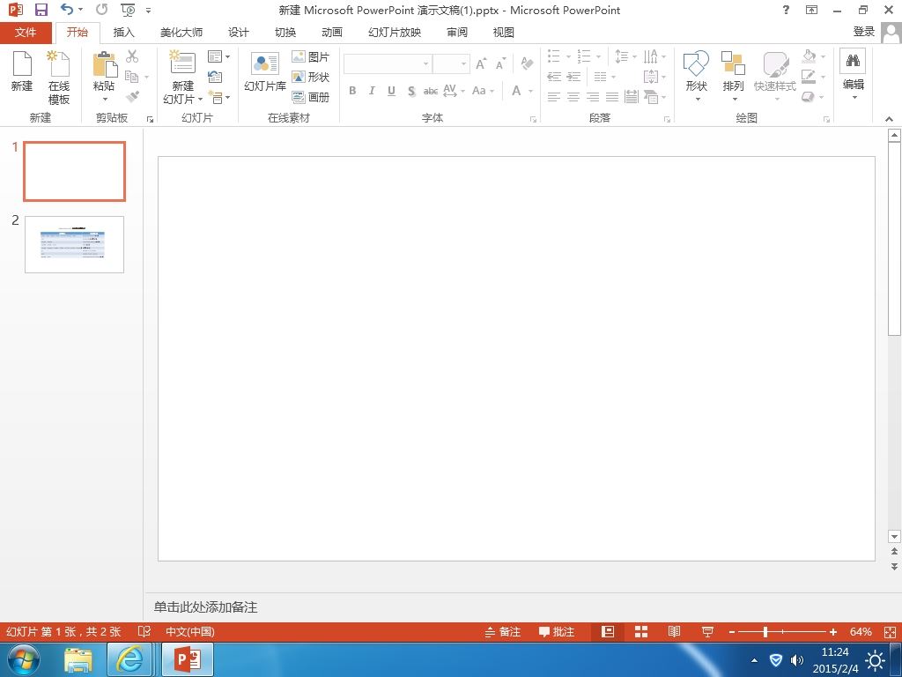Image resolution: width=902 pixels, height=677 pixels.
Task: Align text left in paragraph group
Action: (x=554, y=97)
